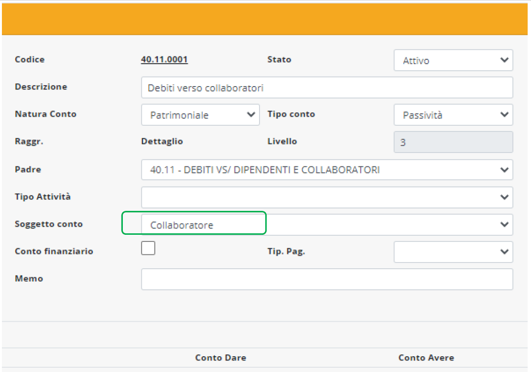Click the Dettaglio value beside Raggr.
Image resolution: width=531 pixels, height=372 pixels.
(162, 142)
